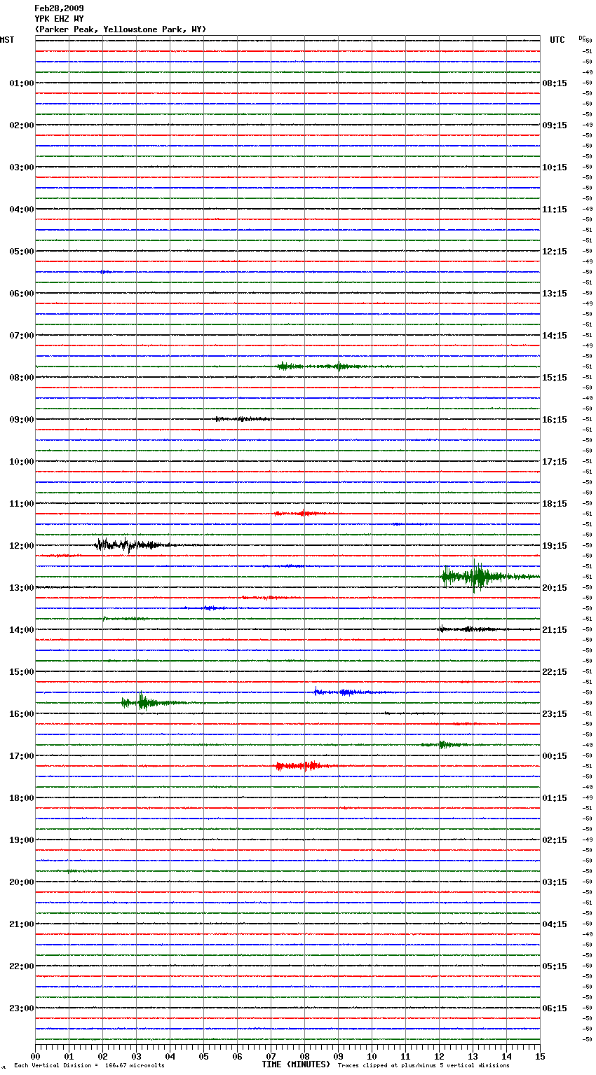This screenshot has width=596, height=1075.
Task: Select the 09:00 MST row label
Action: click(22, 420)
